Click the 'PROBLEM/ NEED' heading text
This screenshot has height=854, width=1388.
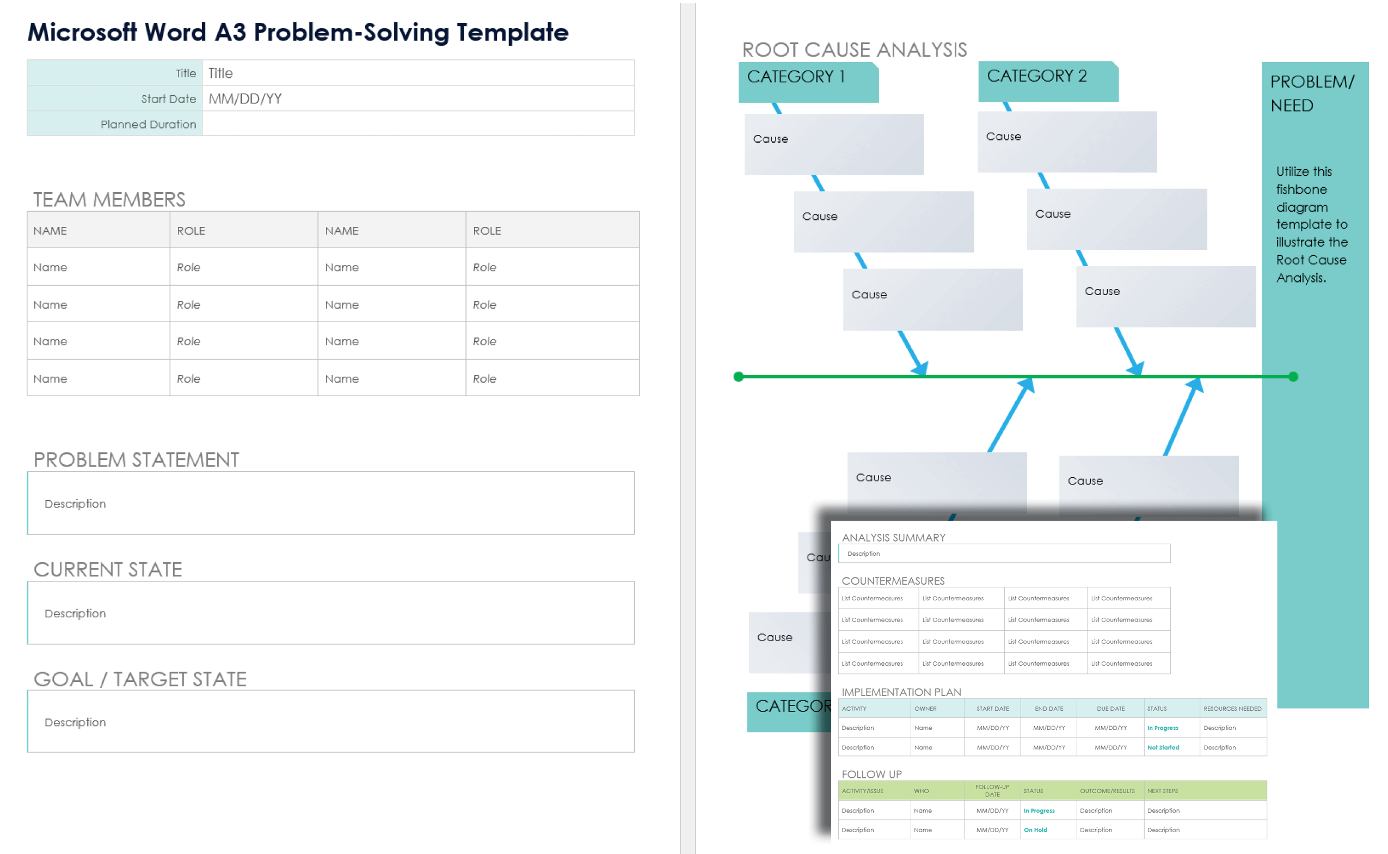pos(1311,93)
